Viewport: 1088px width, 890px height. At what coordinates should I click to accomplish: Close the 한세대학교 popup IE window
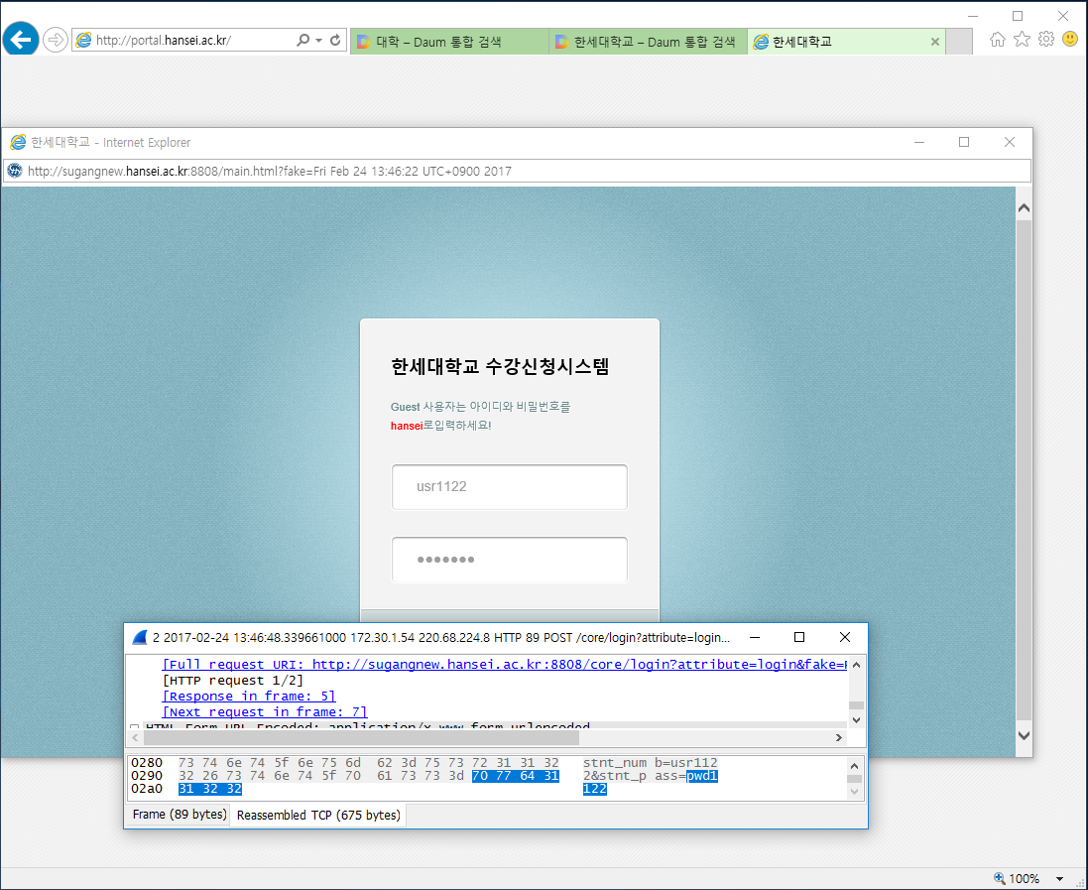tap(1010, 142)
